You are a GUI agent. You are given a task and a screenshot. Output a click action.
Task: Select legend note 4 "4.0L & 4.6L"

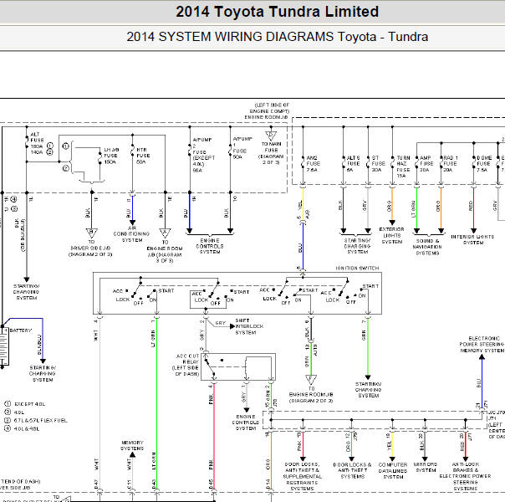[x=22, y=428]
